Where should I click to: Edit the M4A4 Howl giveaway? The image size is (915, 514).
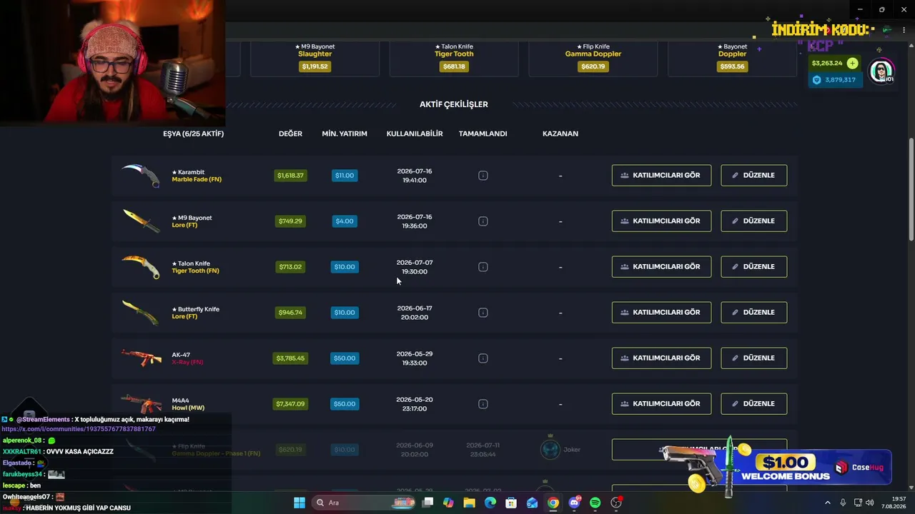pyautogui.click(x=753, y=404)
